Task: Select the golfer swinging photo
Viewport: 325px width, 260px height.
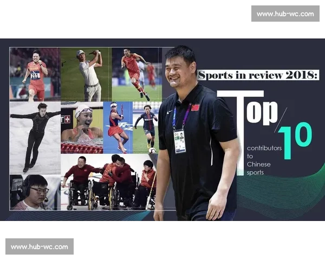Action: coord(86,74)
